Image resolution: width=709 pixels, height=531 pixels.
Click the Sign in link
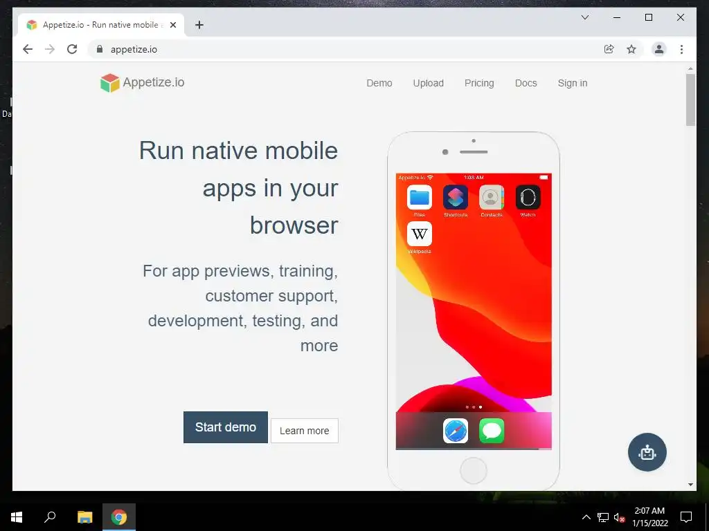tap(573, 83)
